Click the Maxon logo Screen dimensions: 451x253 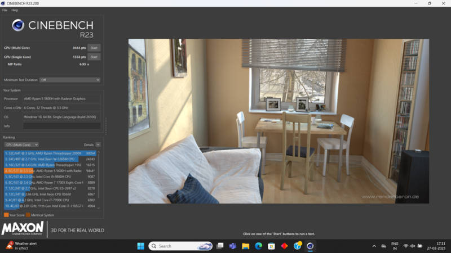click(23, 229)
